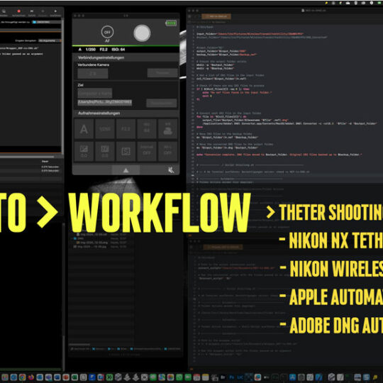
Task: Collapse the Aufnahmeeinstellungen section
Action: coord(126,113)
